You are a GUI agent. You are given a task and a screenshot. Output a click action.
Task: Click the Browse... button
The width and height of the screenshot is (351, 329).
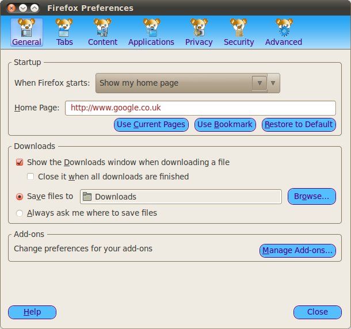[312, 197]
